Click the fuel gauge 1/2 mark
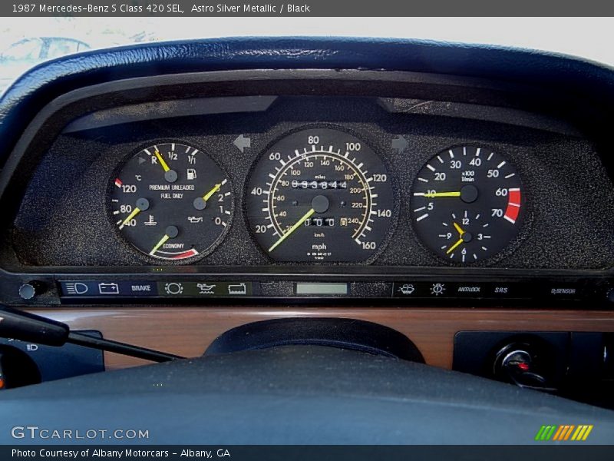This screenshot has width=614, height=461. click(x=173, y=156)
